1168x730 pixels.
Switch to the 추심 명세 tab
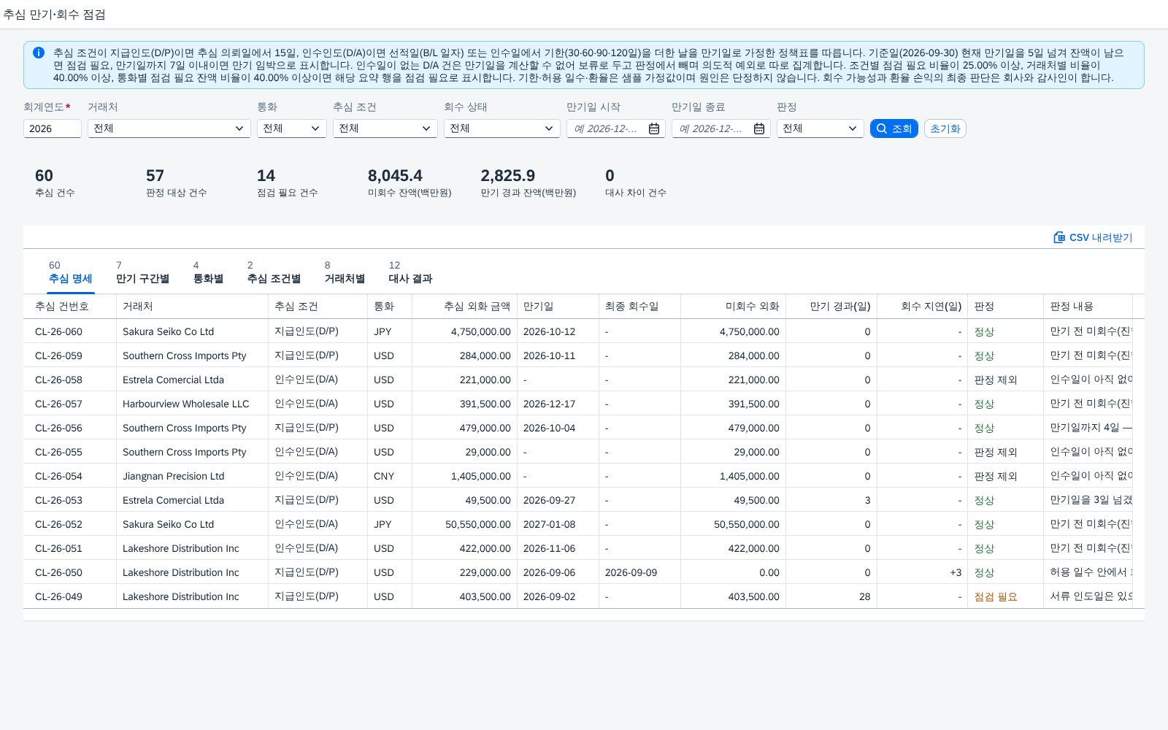(71, 272)
